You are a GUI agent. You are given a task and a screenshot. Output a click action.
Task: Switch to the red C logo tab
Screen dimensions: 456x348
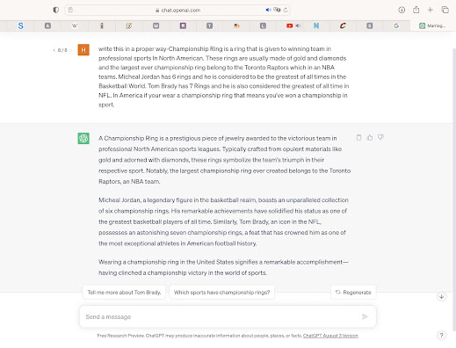coord(343,25)
